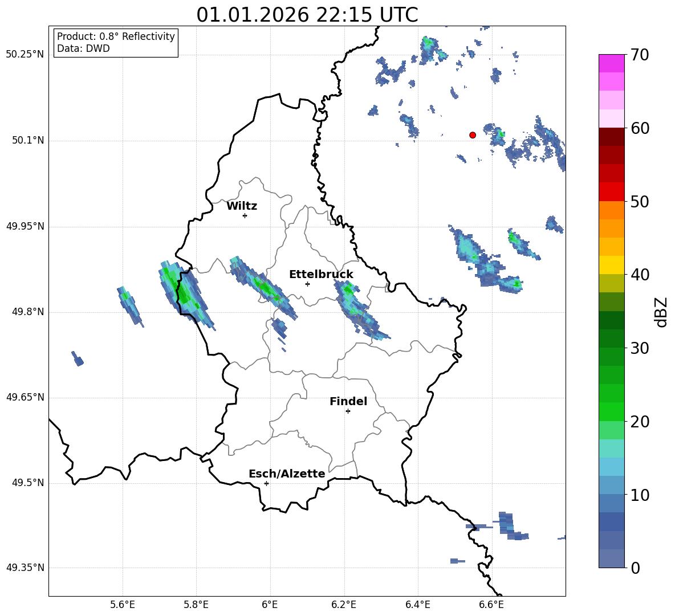Image resolution: width=675 pixels, height=616 pixels.
Task: Click the 70 value on the colorbar
Action: [639, 55]
